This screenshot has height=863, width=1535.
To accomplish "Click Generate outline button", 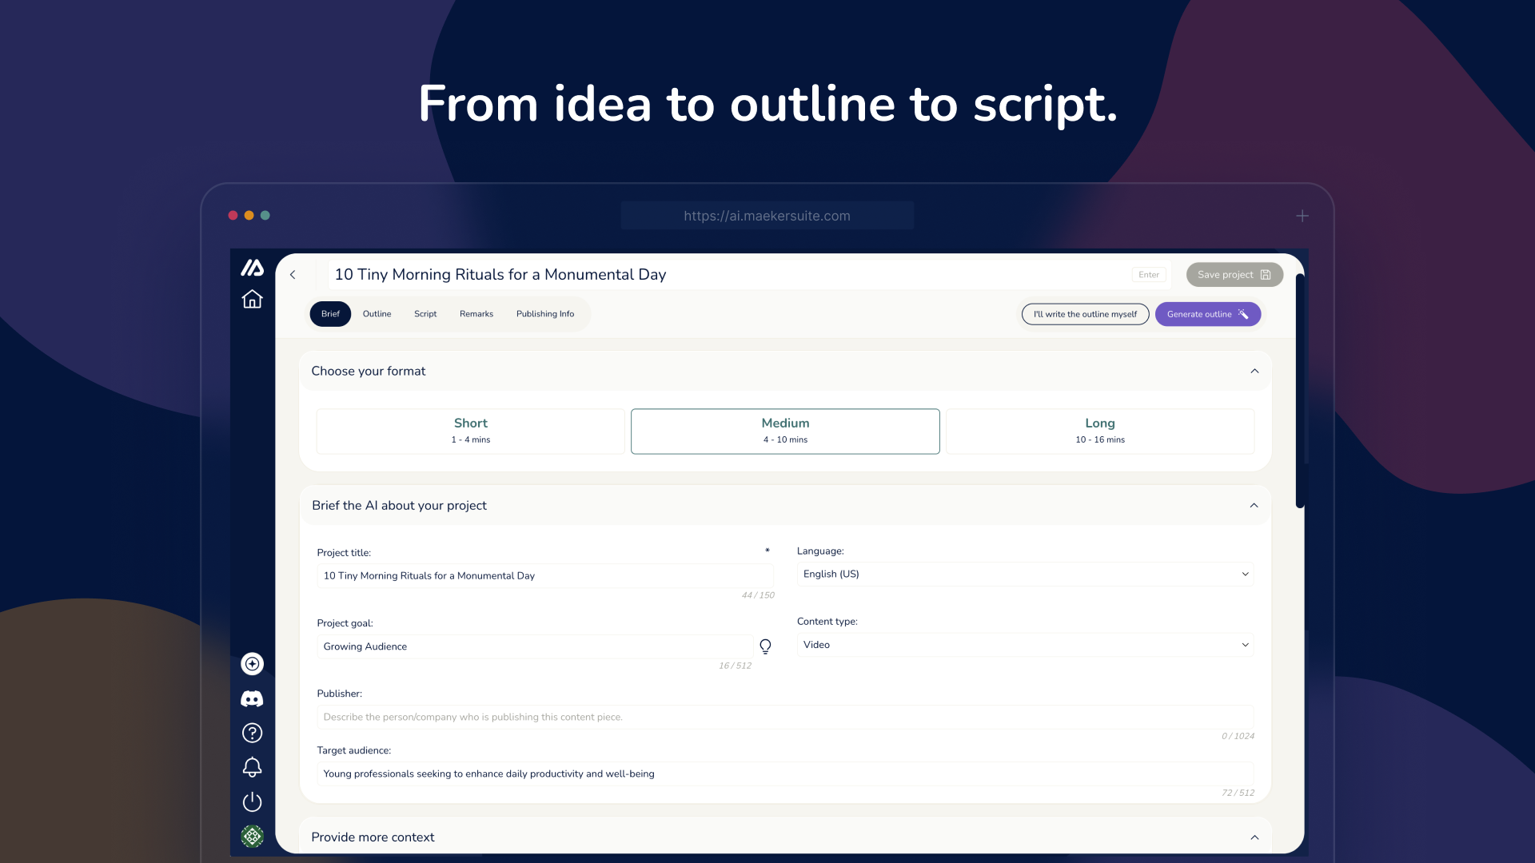I will pyautogui.click(x=1207, y=313).
